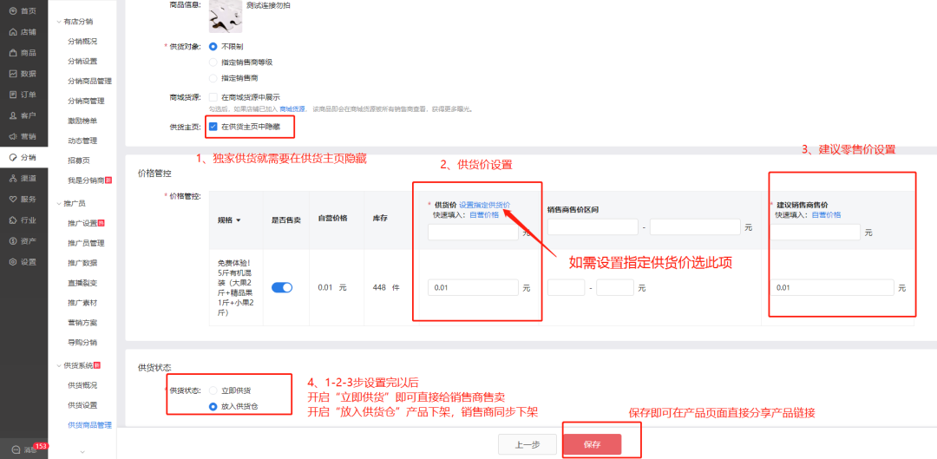
Task: Open 订单 orders section in sidebar
Action: pyautogui.click(x=23, y=95)
